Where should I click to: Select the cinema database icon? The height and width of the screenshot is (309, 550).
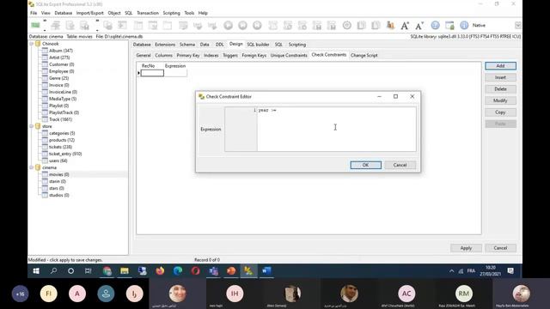click(x=38, y=167)
